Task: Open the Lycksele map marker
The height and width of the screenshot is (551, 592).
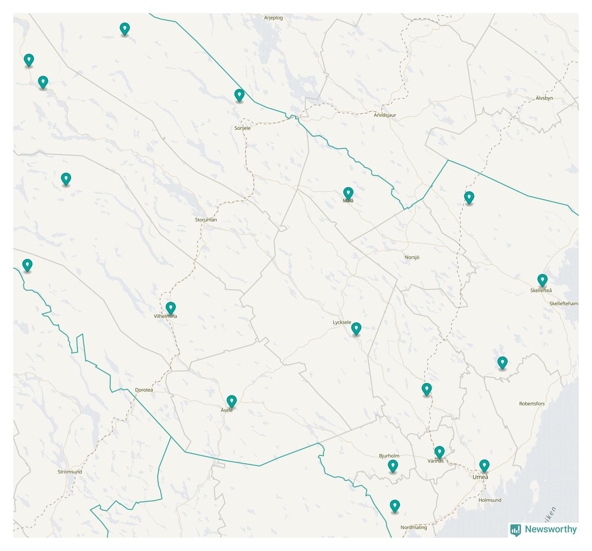Action: click(356, 329)
